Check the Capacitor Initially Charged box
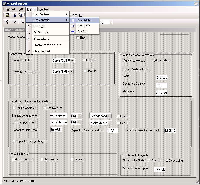 click(x=14, y=141)
